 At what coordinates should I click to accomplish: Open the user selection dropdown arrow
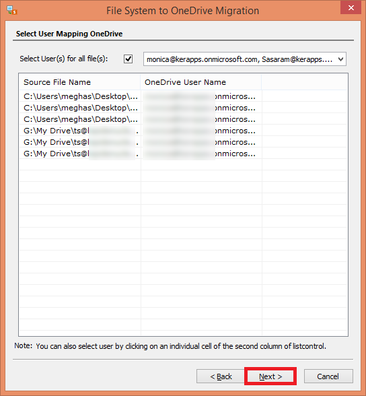(x=340, y=59)
